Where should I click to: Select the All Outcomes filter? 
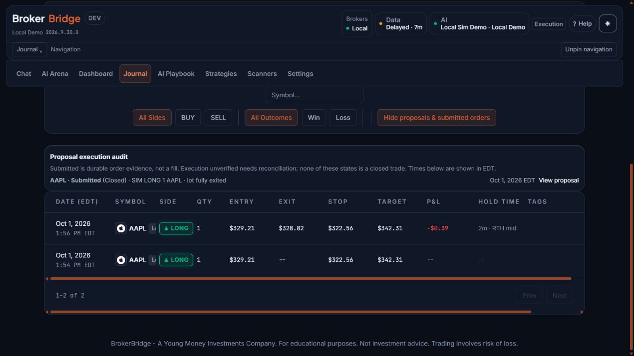(x=271, y=118)
